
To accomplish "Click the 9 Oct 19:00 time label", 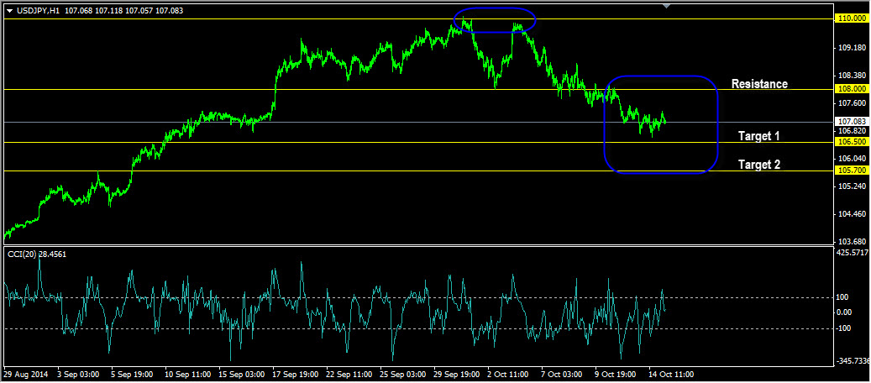I will coord(615,374).
